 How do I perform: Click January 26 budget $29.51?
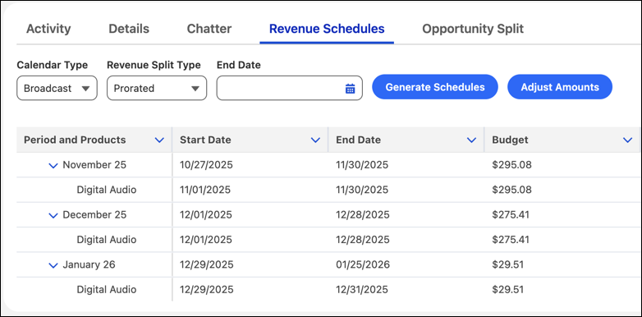[507, 265]
